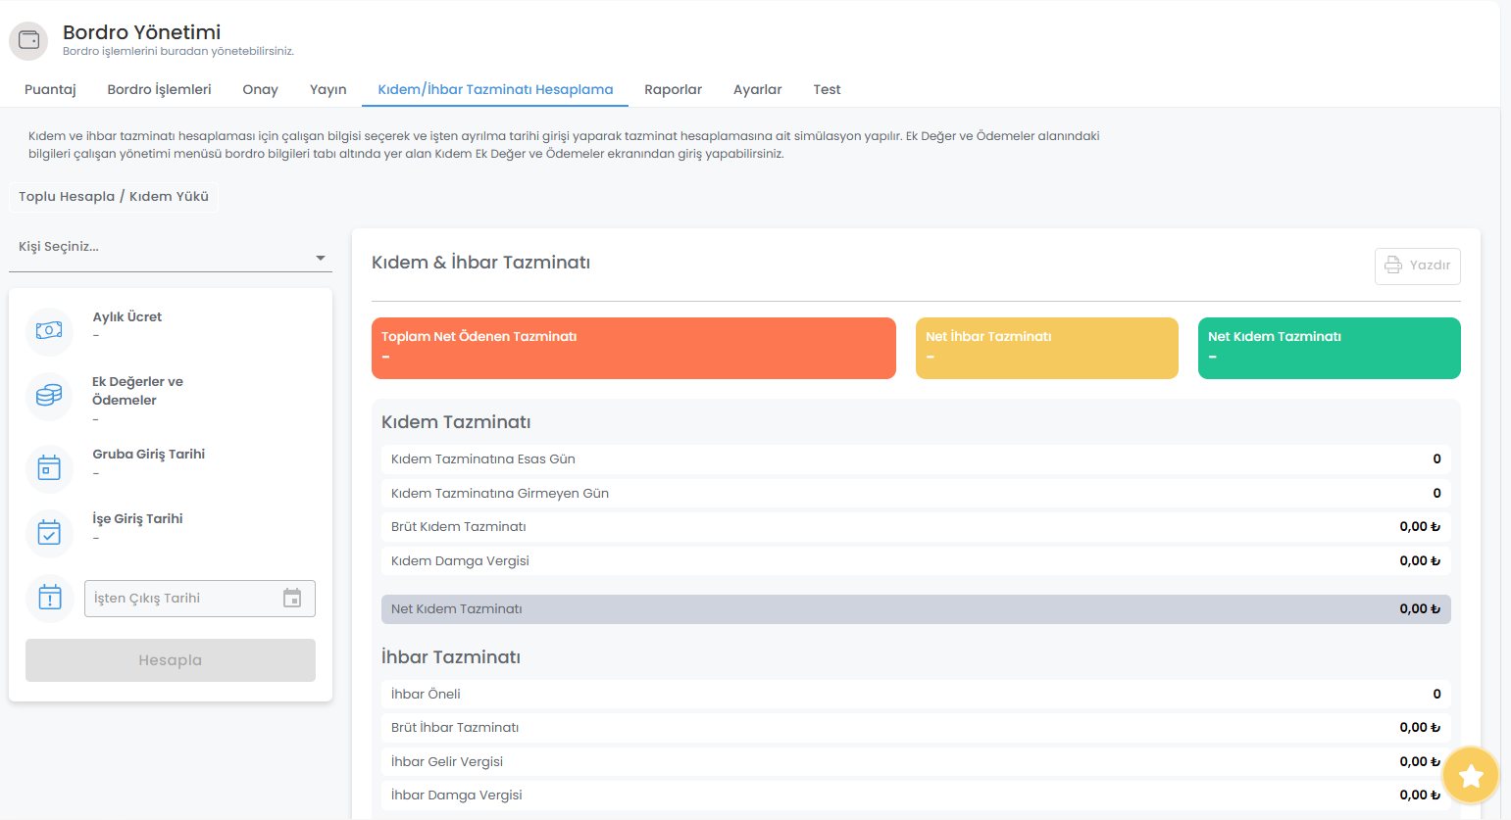Image resolution: width=1511 pixels, height=820 pixels.
Task: Click the calendar alert icon beside İşten Çıkış Tarihi
Action: [x=49, y=598]
